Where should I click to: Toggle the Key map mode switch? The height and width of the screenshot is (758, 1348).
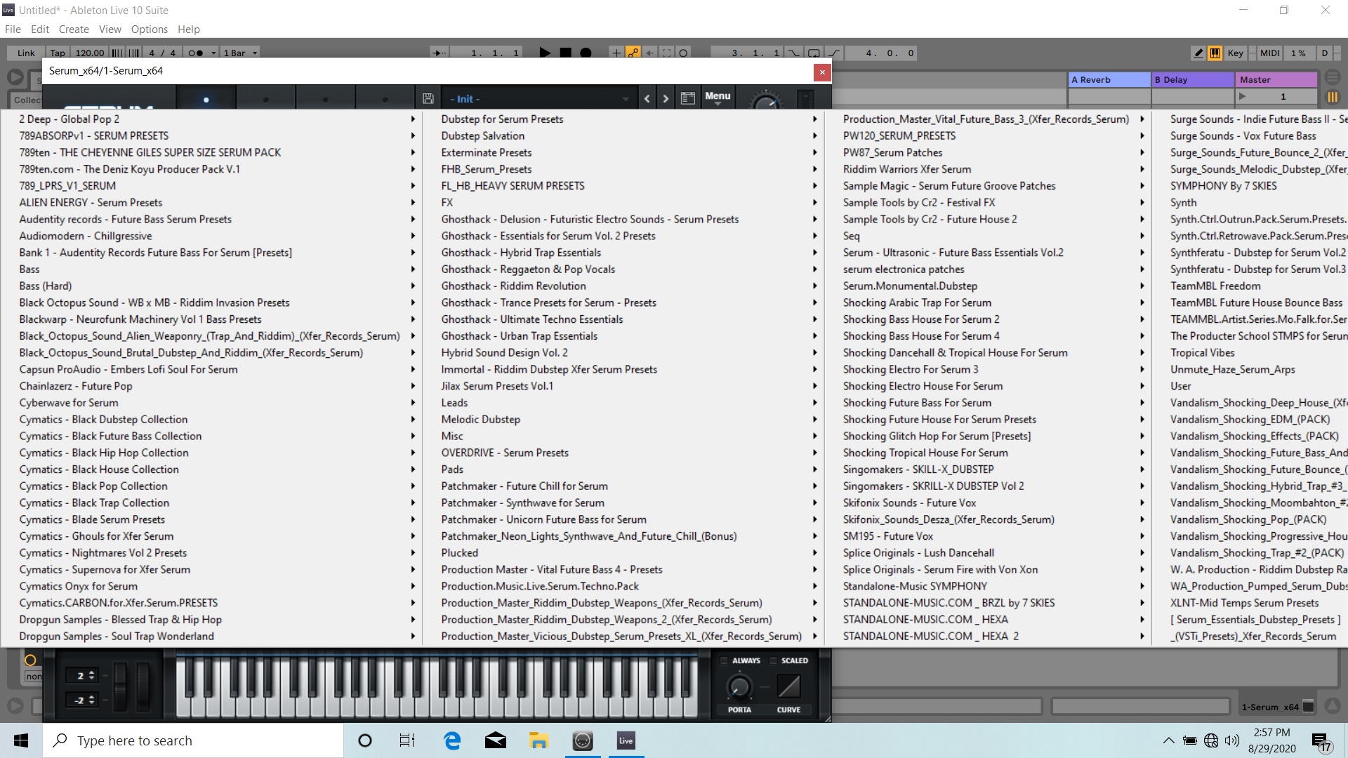(x=1235, y=53)
